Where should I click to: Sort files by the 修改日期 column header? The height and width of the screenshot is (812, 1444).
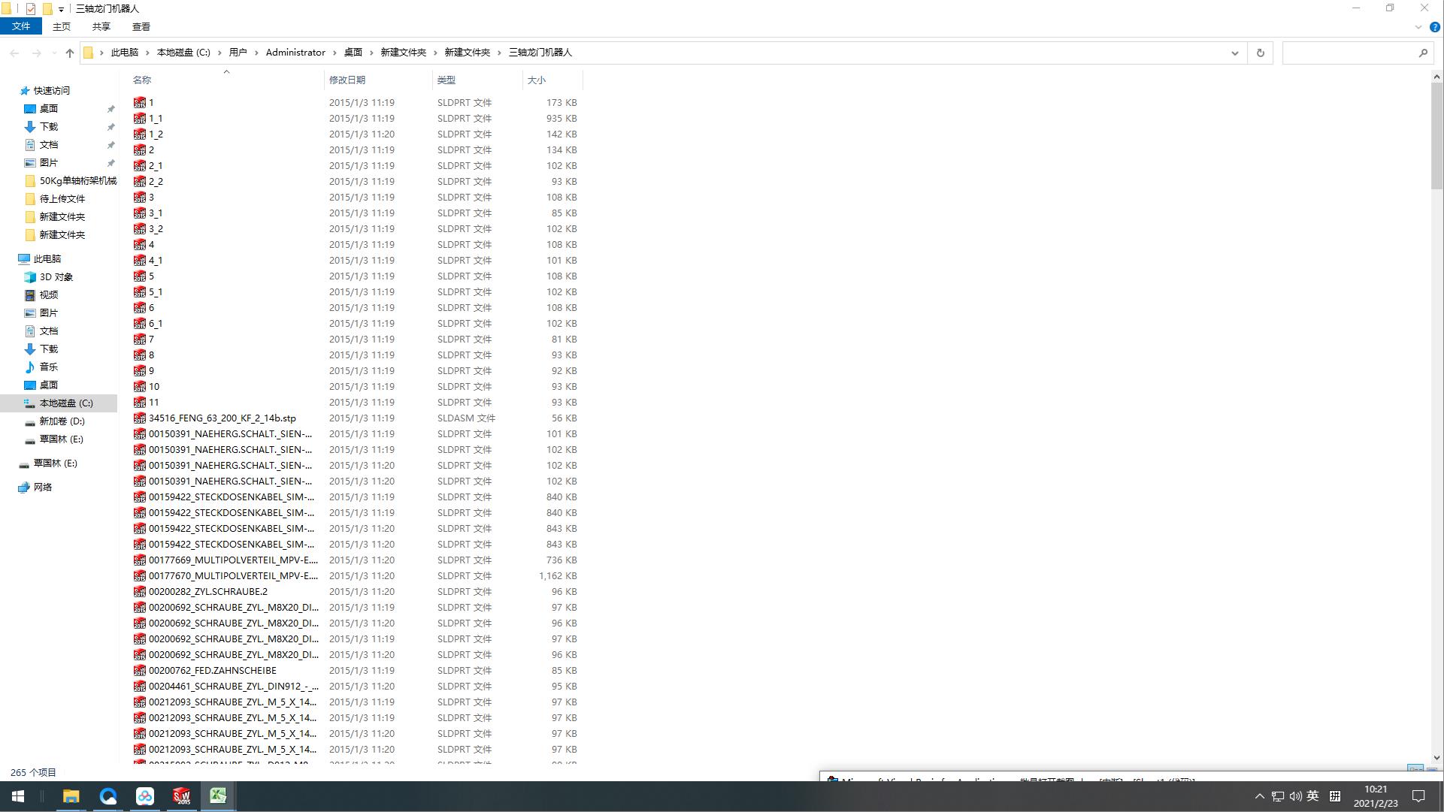coord(347,80)
